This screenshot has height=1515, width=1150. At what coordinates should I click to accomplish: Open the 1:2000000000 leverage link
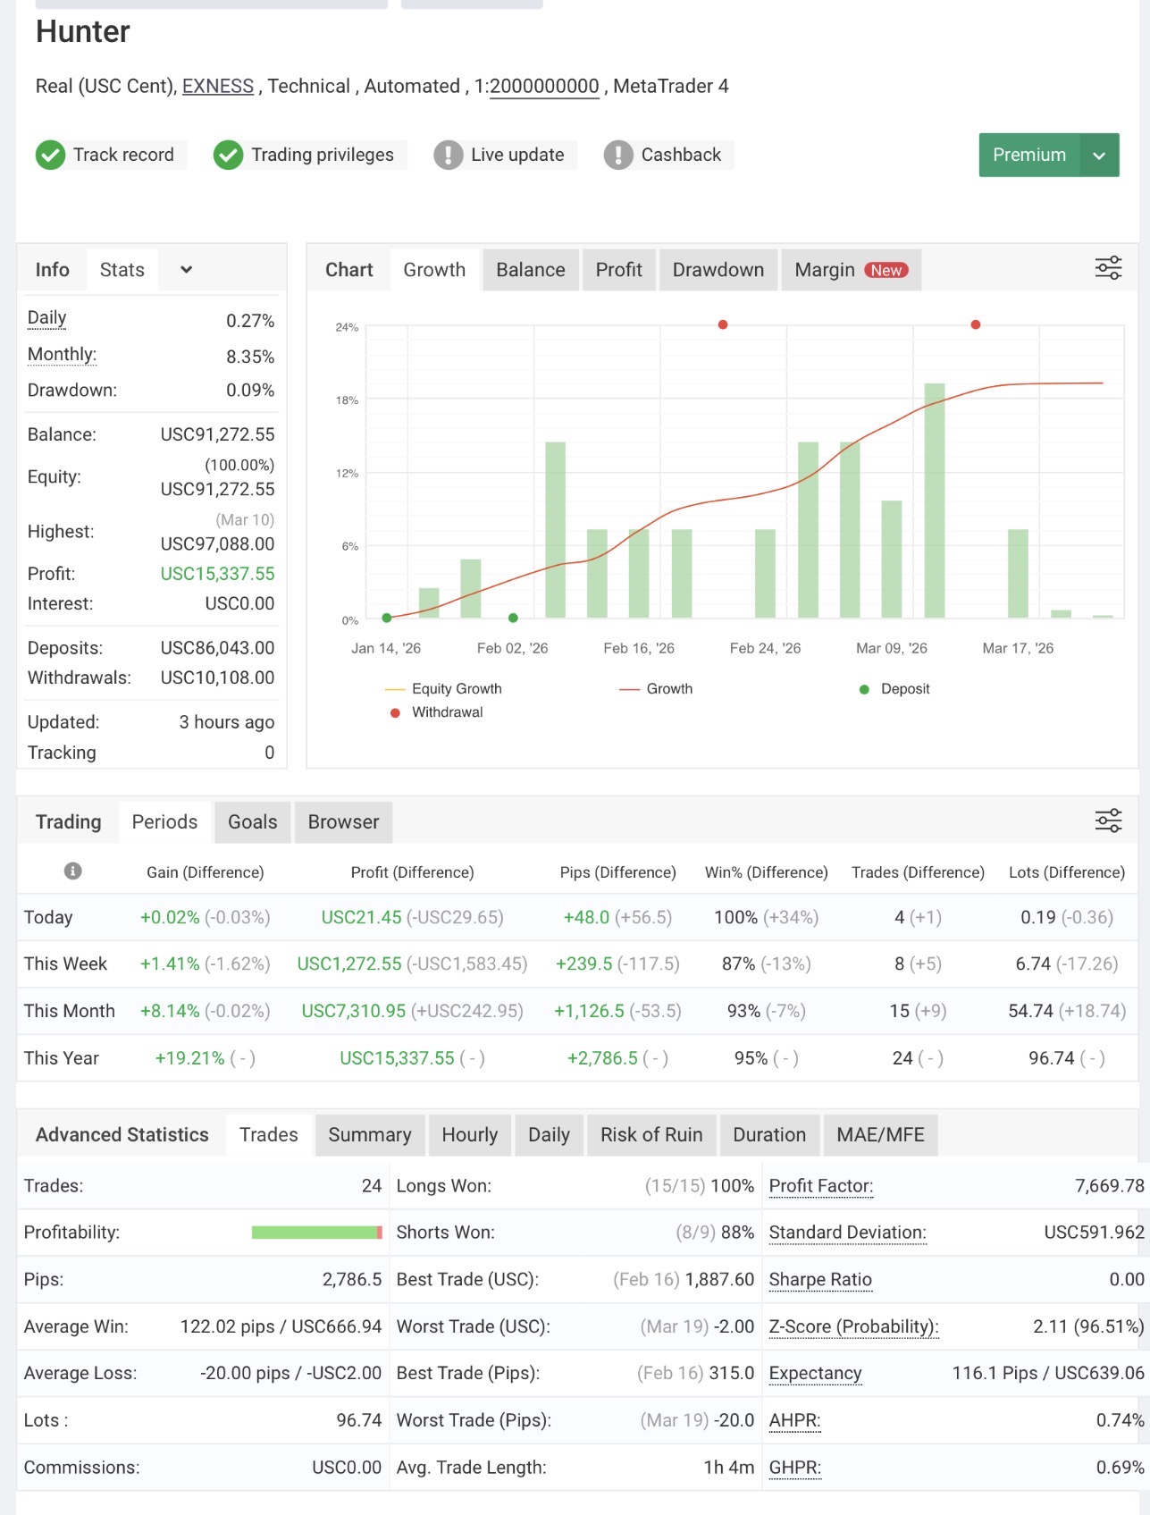pyautogui.click(x=544, y=87)
